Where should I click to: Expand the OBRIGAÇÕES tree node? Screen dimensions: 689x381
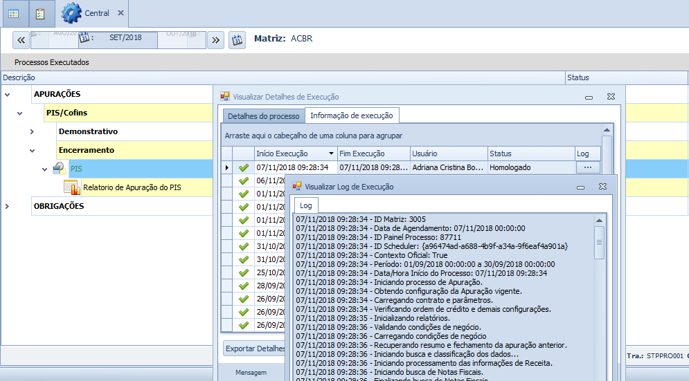(8, 206)
